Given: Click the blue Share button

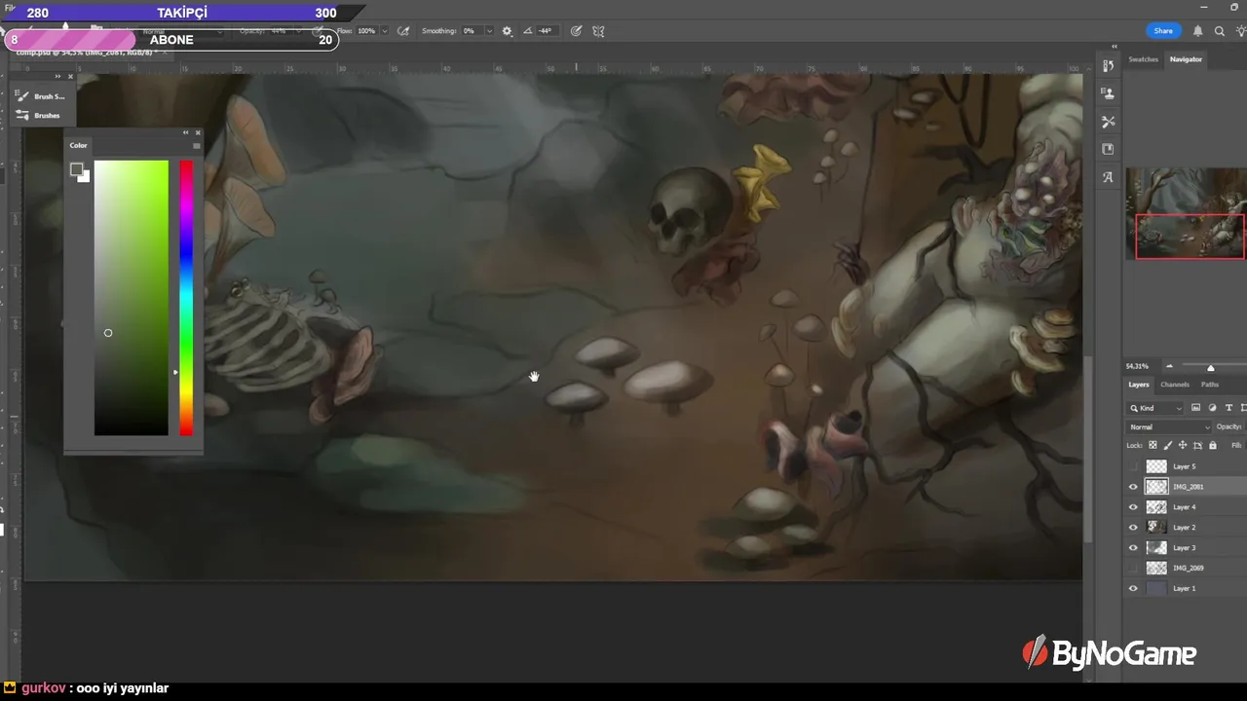Looking at the screenshot, I should click(x=1163, y=31).
